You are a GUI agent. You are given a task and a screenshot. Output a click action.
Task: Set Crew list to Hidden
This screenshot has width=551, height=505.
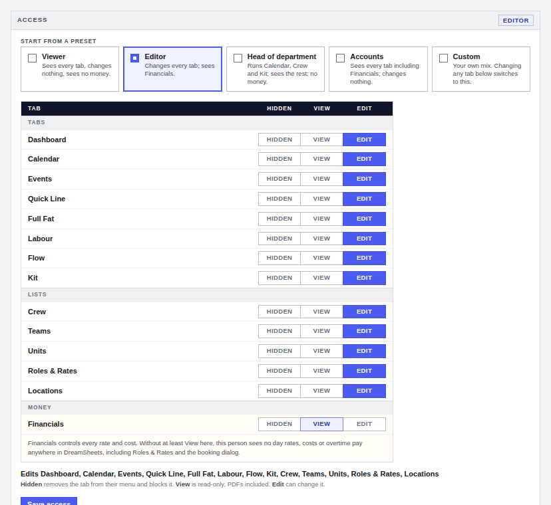pos(279,312)
